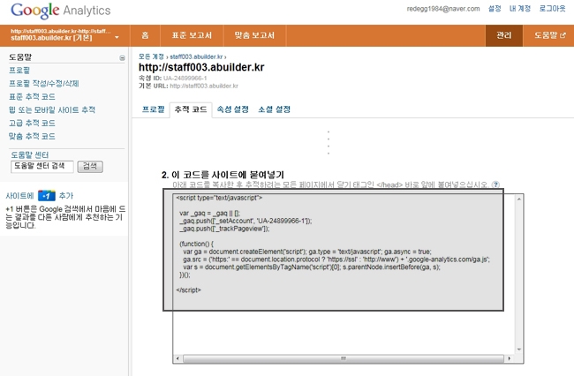The height and width of the screenshot is (376, 574).
Task: Select the 속성 설정 tab
Action: pyautogui.click(x=232, y=109)
